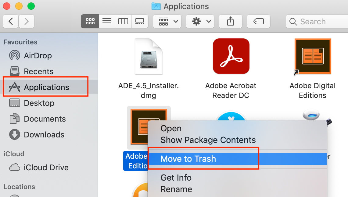Click the AirDrop icon
The width and height of the screenshot is (348, 197).
pos(15,55)
